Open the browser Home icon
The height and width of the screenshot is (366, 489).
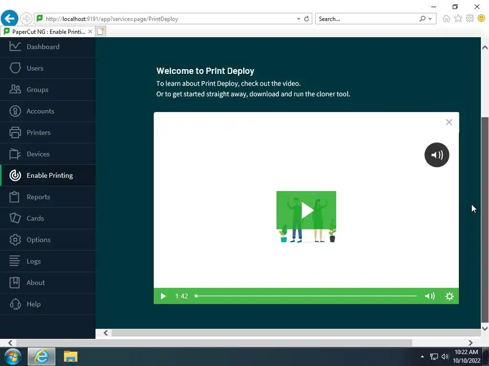[446, 19]
